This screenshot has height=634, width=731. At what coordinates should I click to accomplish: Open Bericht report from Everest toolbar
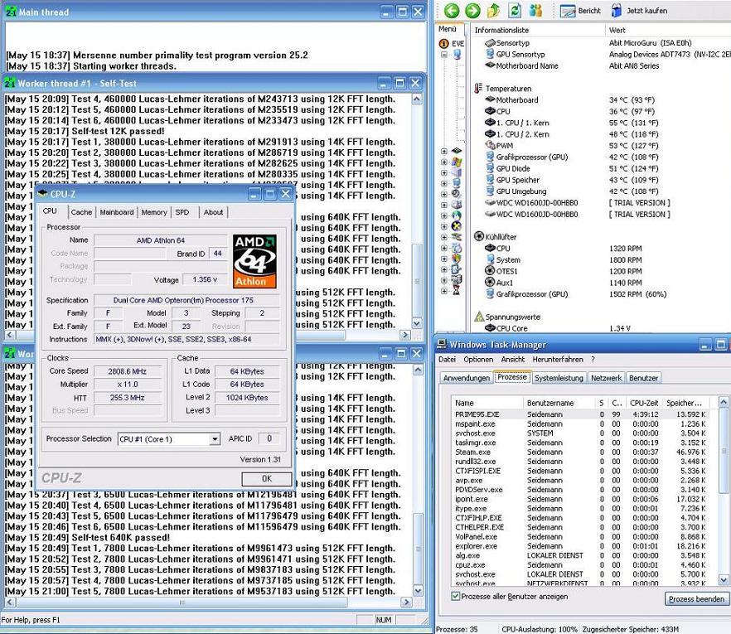click(x=580, y=10)
